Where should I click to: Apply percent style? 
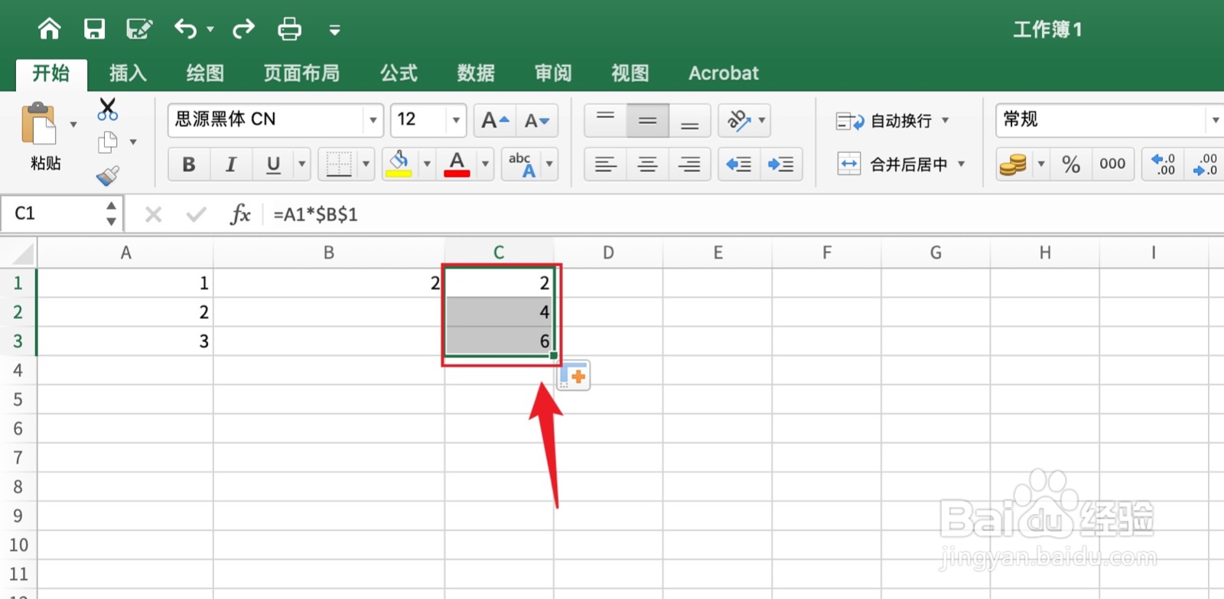coord(1071,164)
